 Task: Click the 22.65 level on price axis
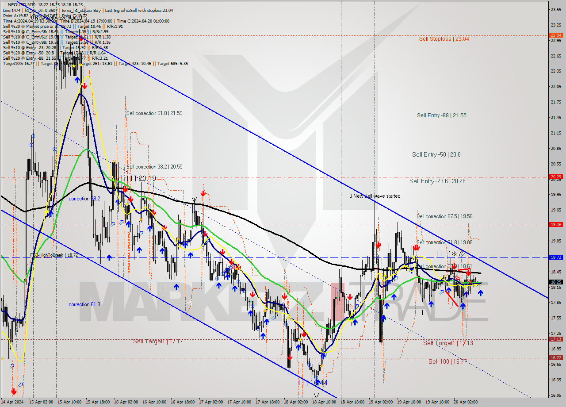555,56
